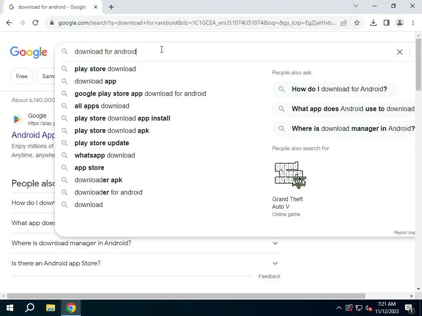
Task: Click the Google Play result favicon
Action: (17, 119)
